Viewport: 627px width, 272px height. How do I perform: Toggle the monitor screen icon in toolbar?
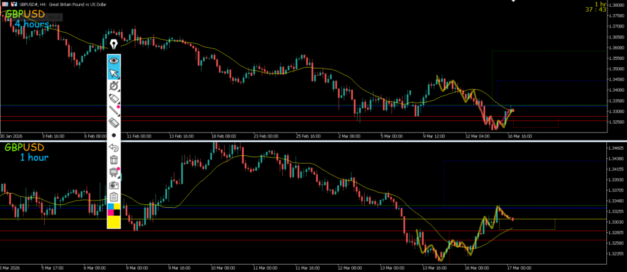pos(114,172)
